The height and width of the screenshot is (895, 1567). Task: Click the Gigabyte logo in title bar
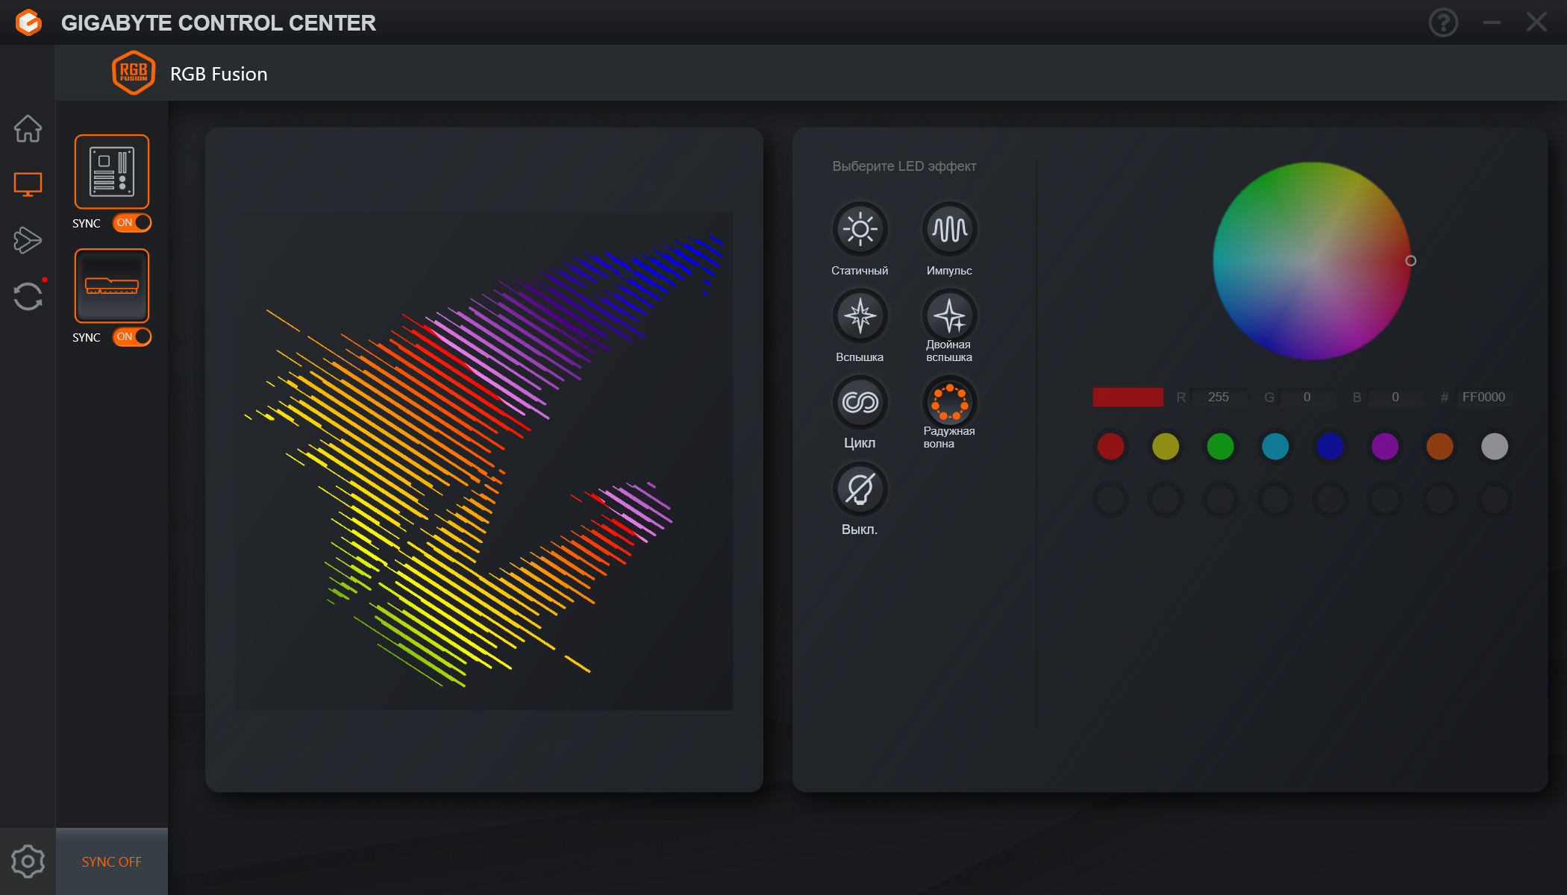coord(28,22)
